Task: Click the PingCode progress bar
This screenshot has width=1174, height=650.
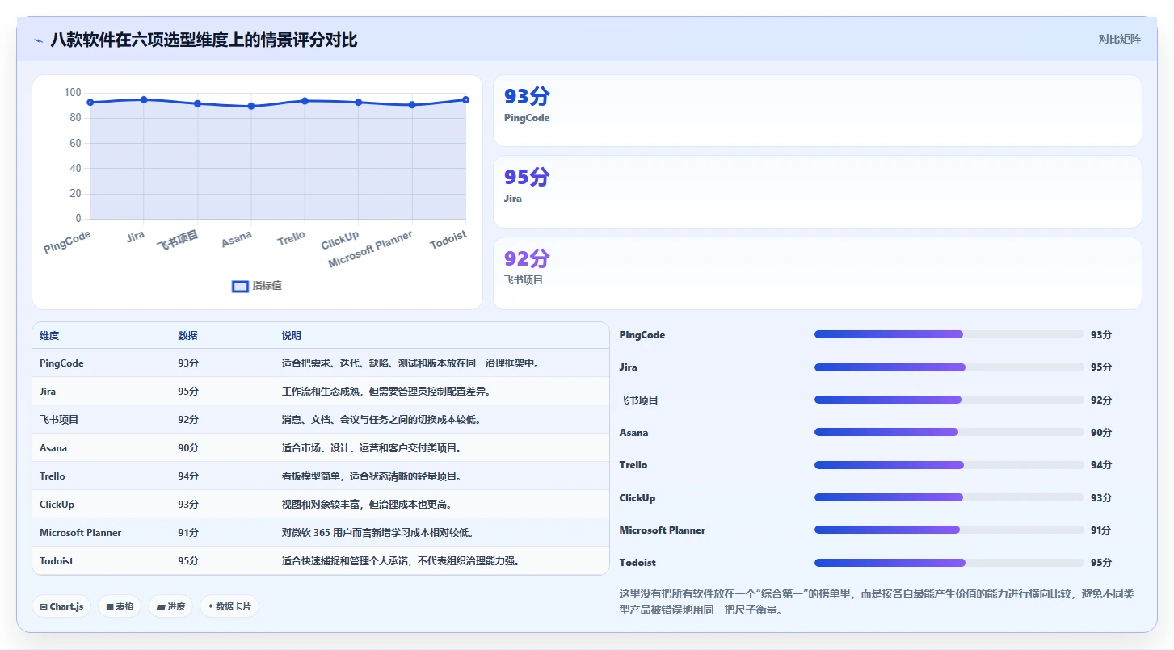Action: click(x=949, y=334)
